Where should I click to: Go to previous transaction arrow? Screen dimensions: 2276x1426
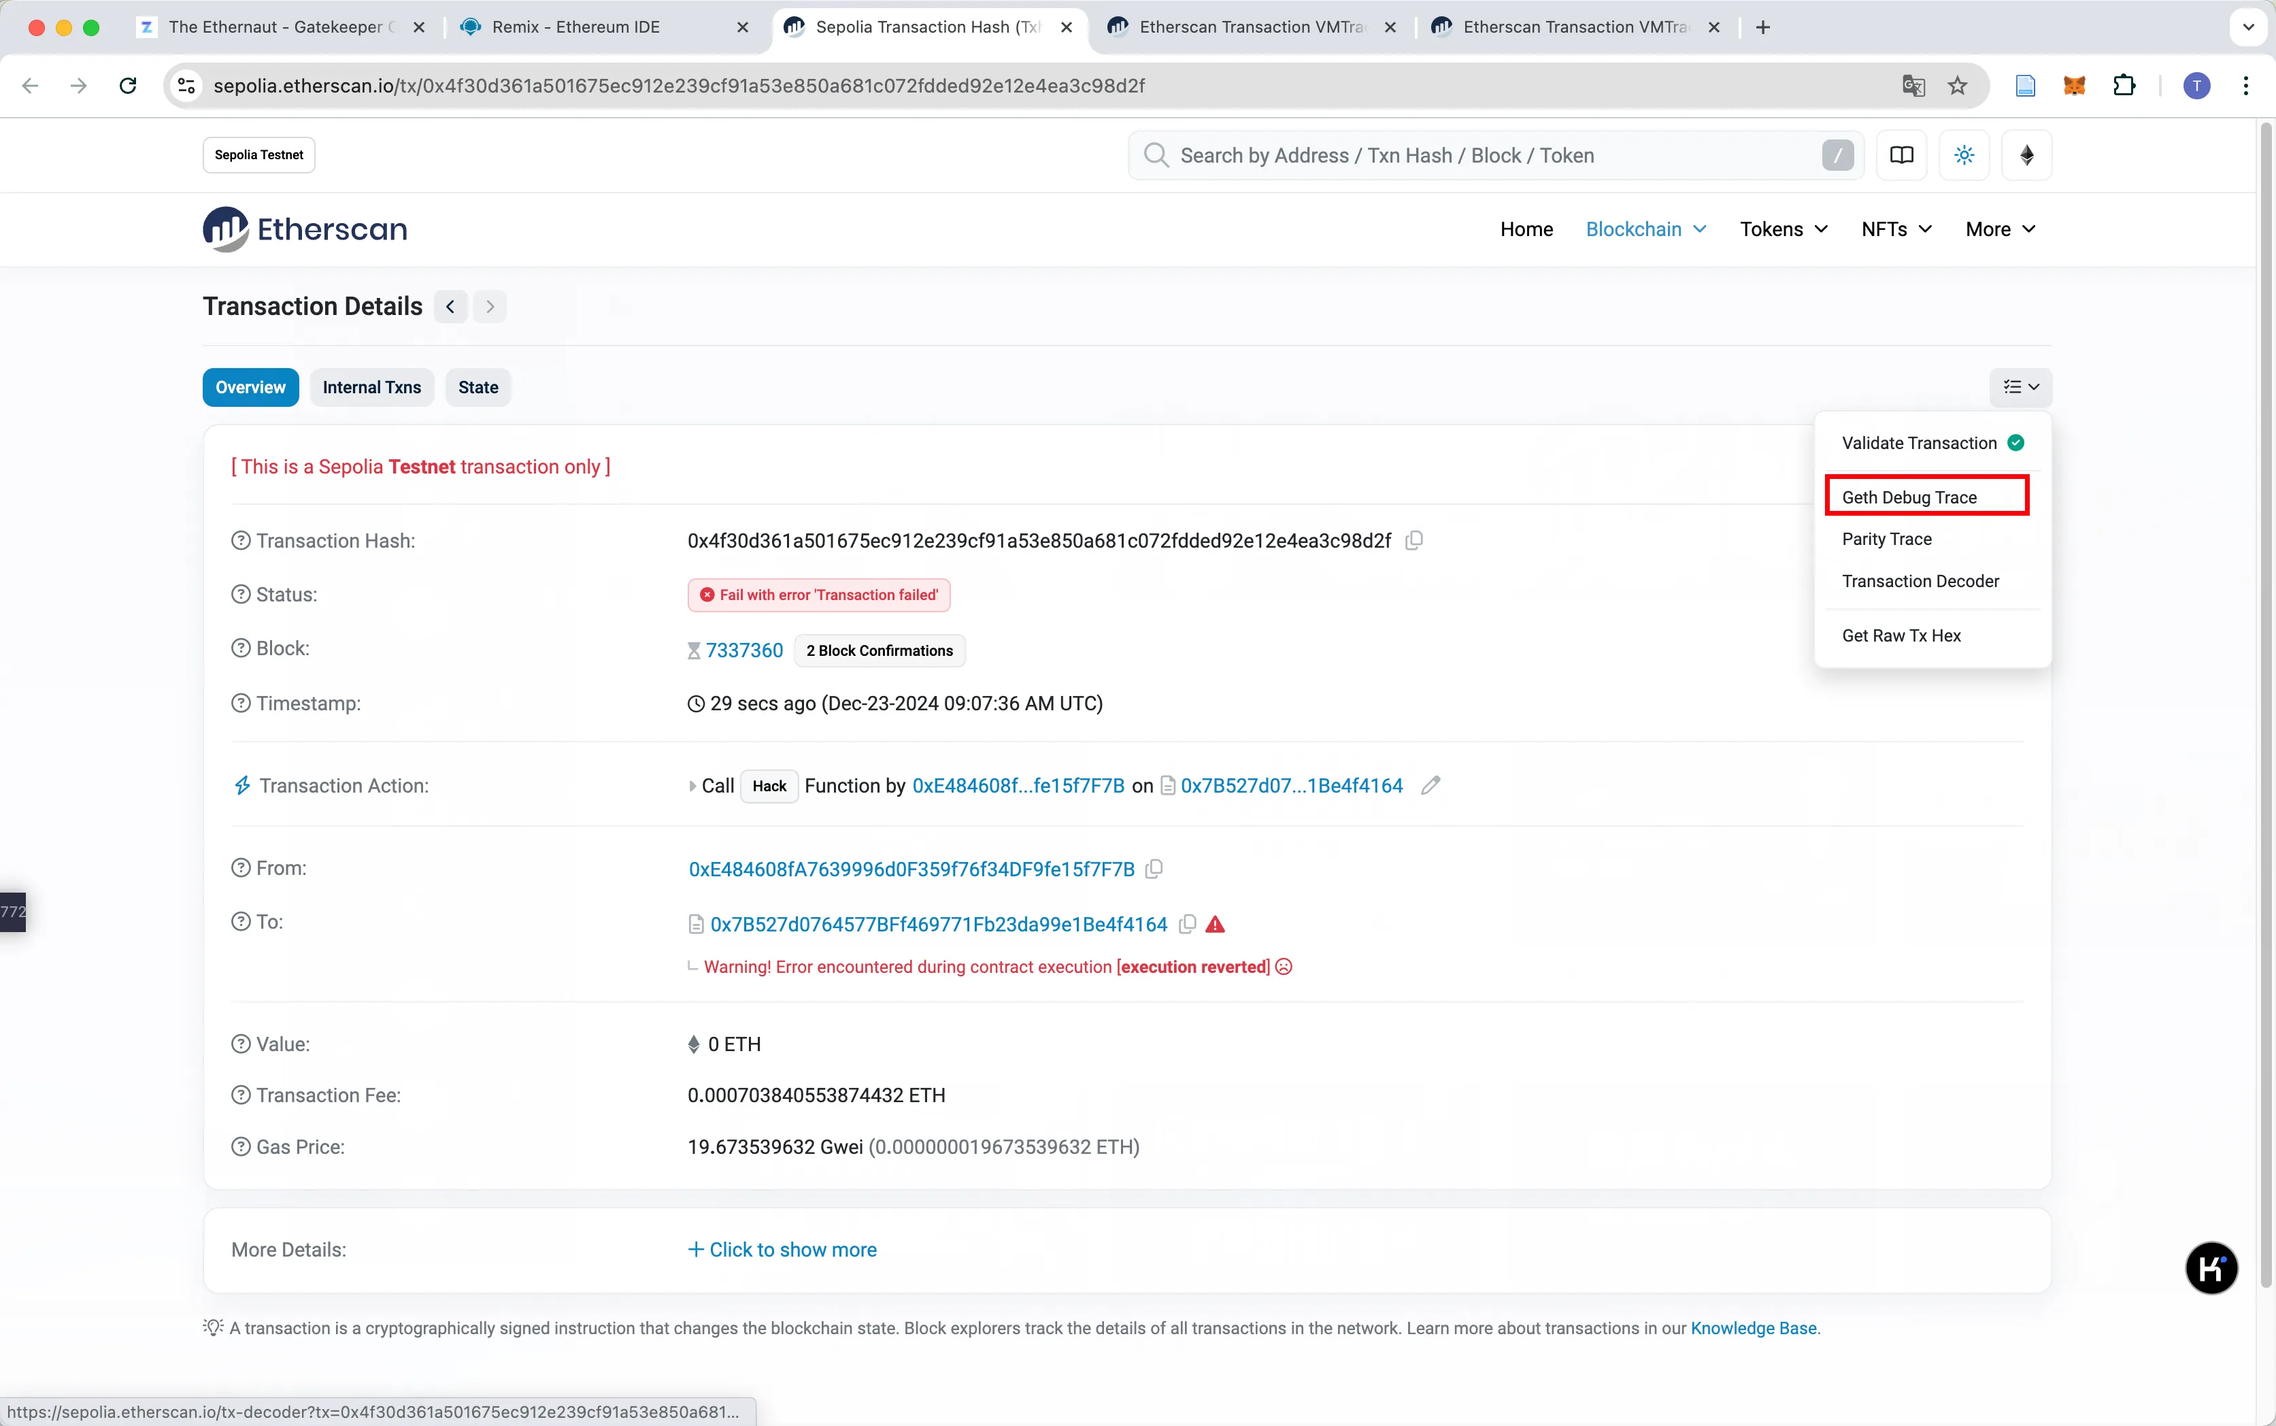[451, 307]
